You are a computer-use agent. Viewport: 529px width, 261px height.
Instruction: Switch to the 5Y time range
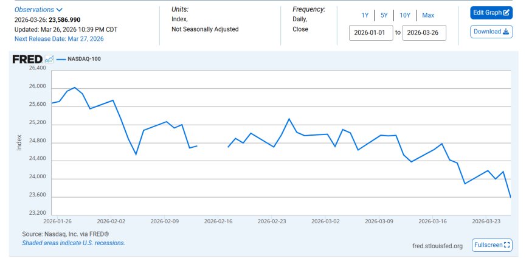[384, 15]
